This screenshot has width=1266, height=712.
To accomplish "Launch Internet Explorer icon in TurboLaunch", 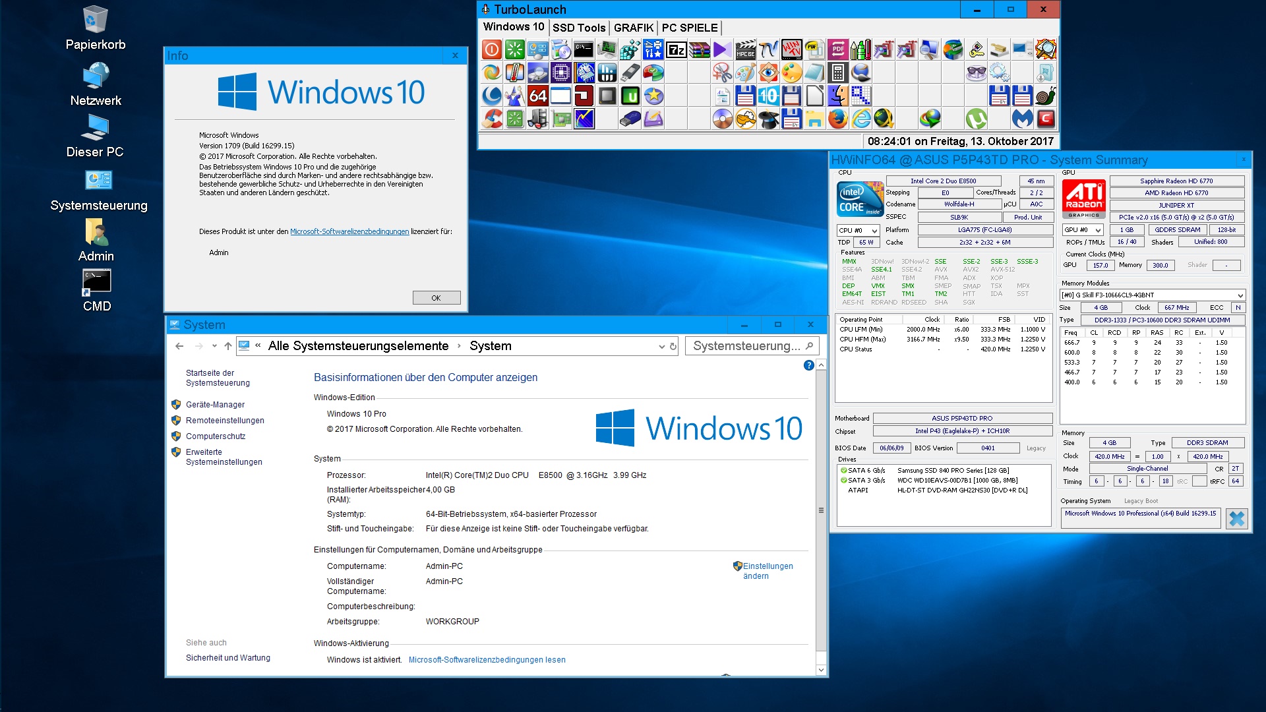I will pyautogui.click(x=861, y=119).
